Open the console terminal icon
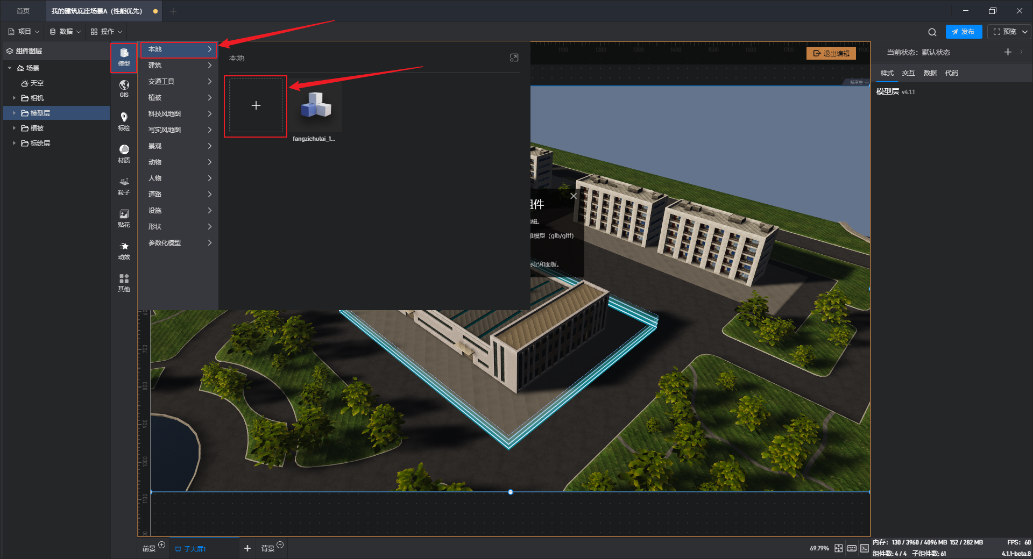This screenshot has width=1033, height=559. click(864, 548)
